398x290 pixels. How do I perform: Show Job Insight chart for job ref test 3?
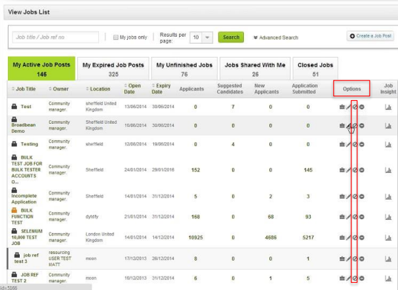pyautogui.click(x=388, y=259)
